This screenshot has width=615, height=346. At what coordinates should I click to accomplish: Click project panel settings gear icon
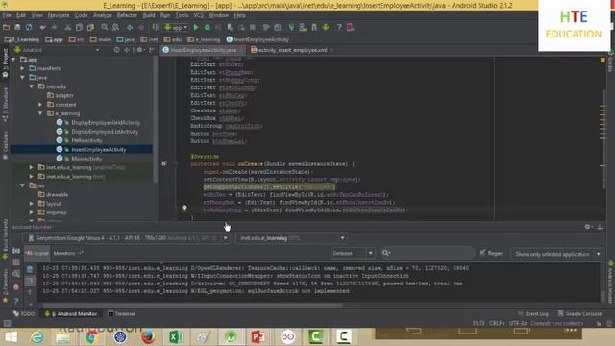tap(139, 50)
